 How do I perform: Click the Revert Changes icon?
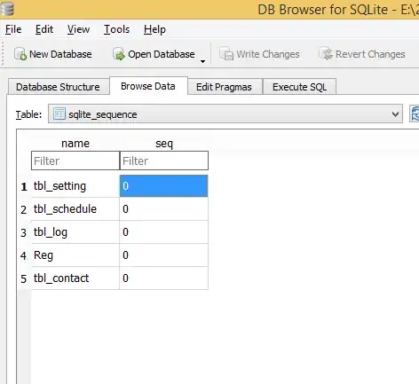point(326,54)
